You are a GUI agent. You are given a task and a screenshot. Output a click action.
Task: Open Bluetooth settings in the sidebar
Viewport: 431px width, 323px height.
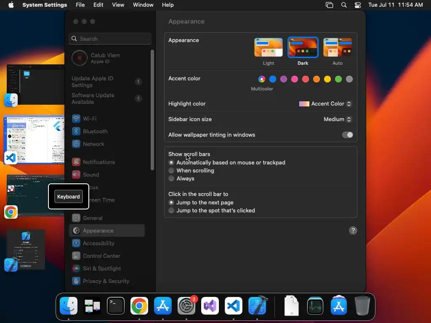tap(107, 131)
